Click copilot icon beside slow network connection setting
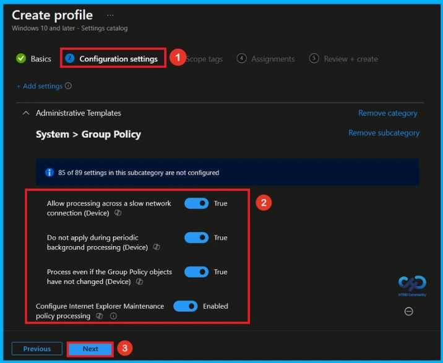443x363 pixels. point(118,213)
